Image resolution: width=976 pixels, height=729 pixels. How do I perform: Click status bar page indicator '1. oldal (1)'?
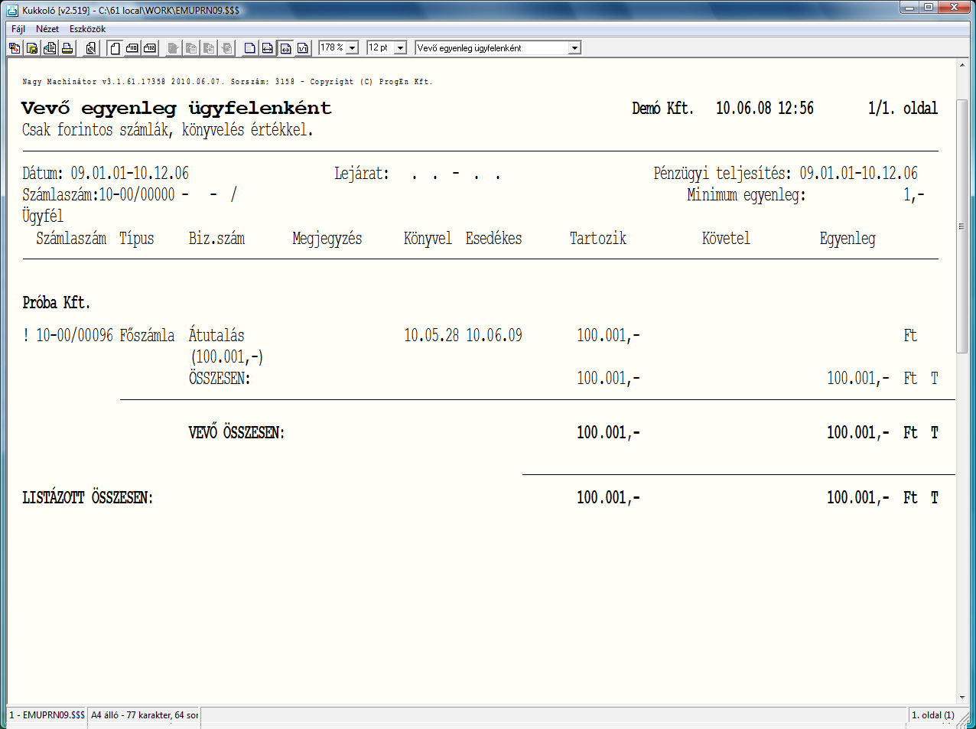(x=933, y=714)
